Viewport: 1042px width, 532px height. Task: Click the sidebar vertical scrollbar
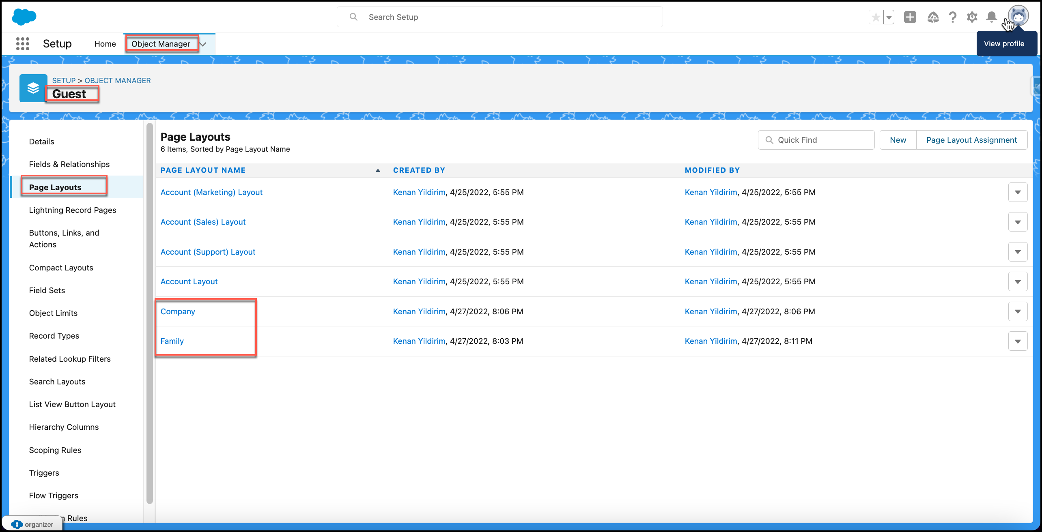pos(149,313)
